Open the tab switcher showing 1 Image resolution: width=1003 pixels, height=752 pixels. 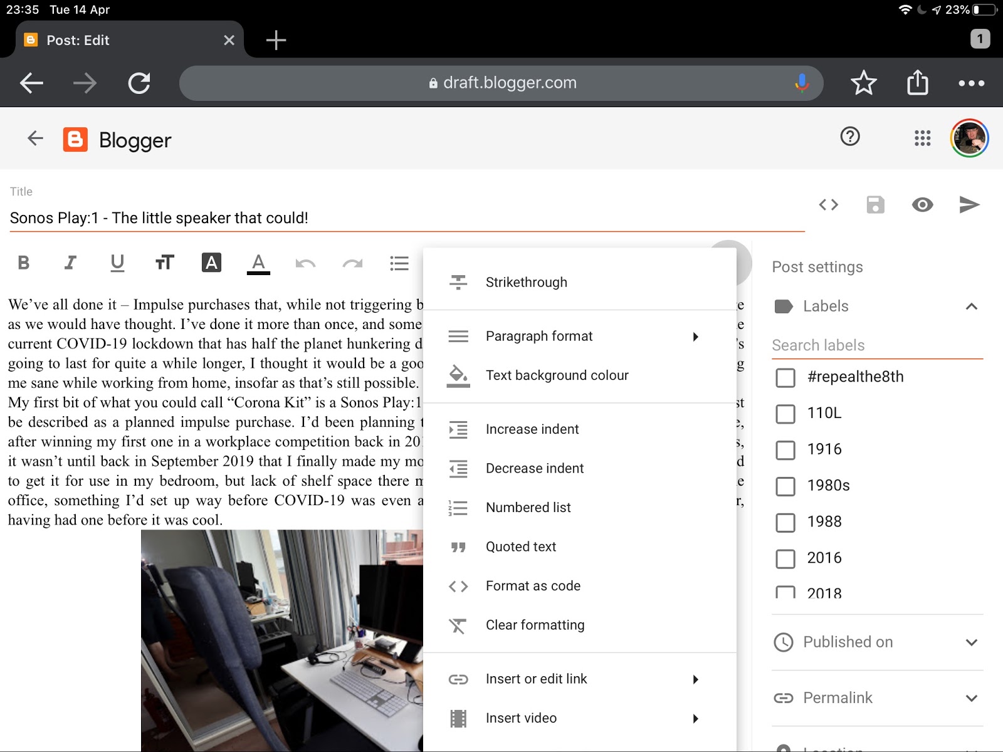980,39
